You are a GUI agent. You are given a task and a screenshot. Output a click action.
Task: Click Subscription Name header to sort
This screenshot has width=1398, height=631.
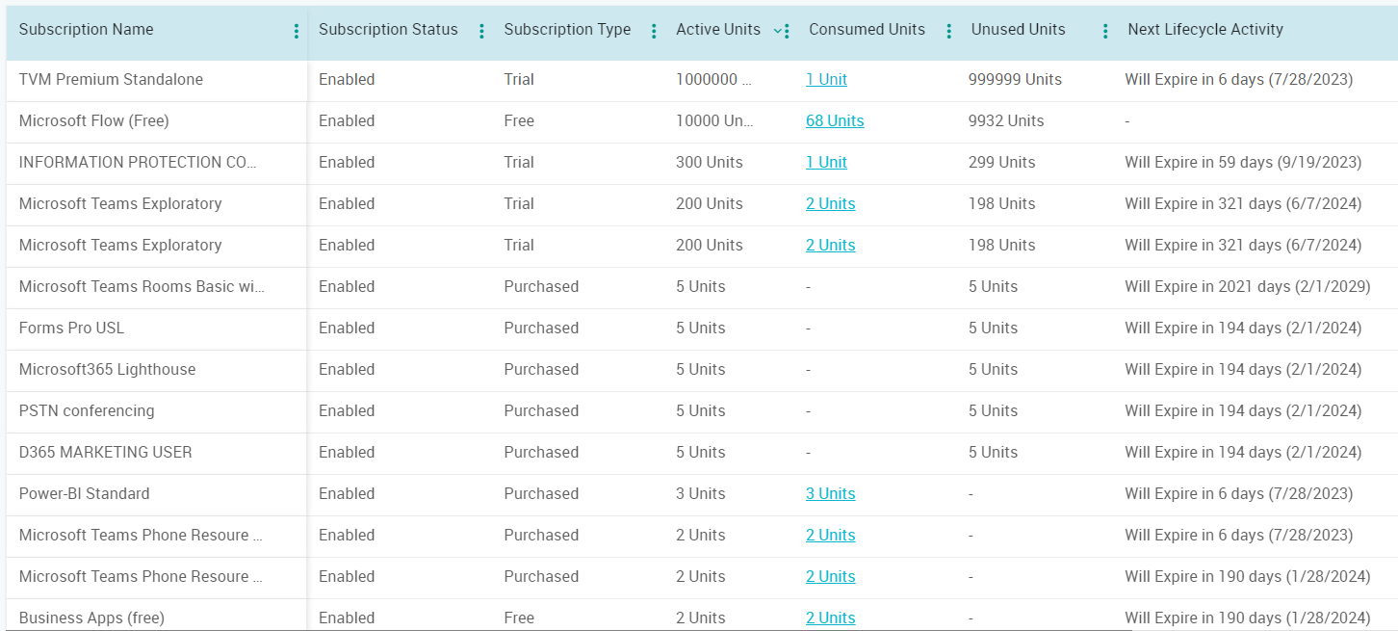tap(86, 30)
